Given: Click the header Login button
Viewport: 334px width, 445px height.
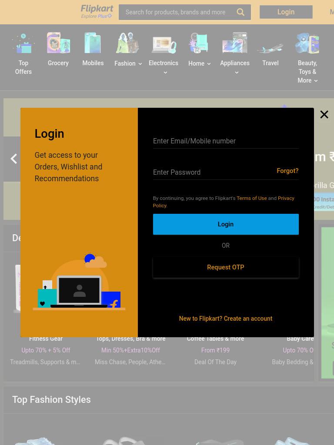Looking at the screenshot, I should (x=286, y=12).
